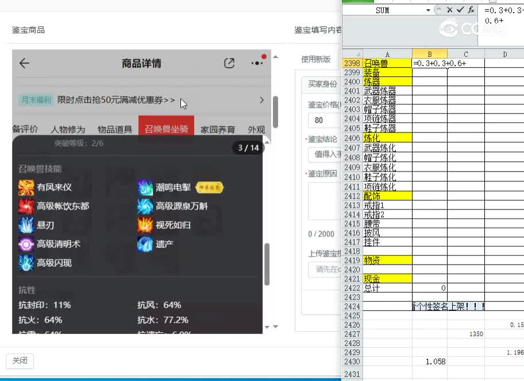Click the upload field under 上传鉴宝
Image resolution: width=524 pixels, height=381 pixels.
click(x=325, y=269)
